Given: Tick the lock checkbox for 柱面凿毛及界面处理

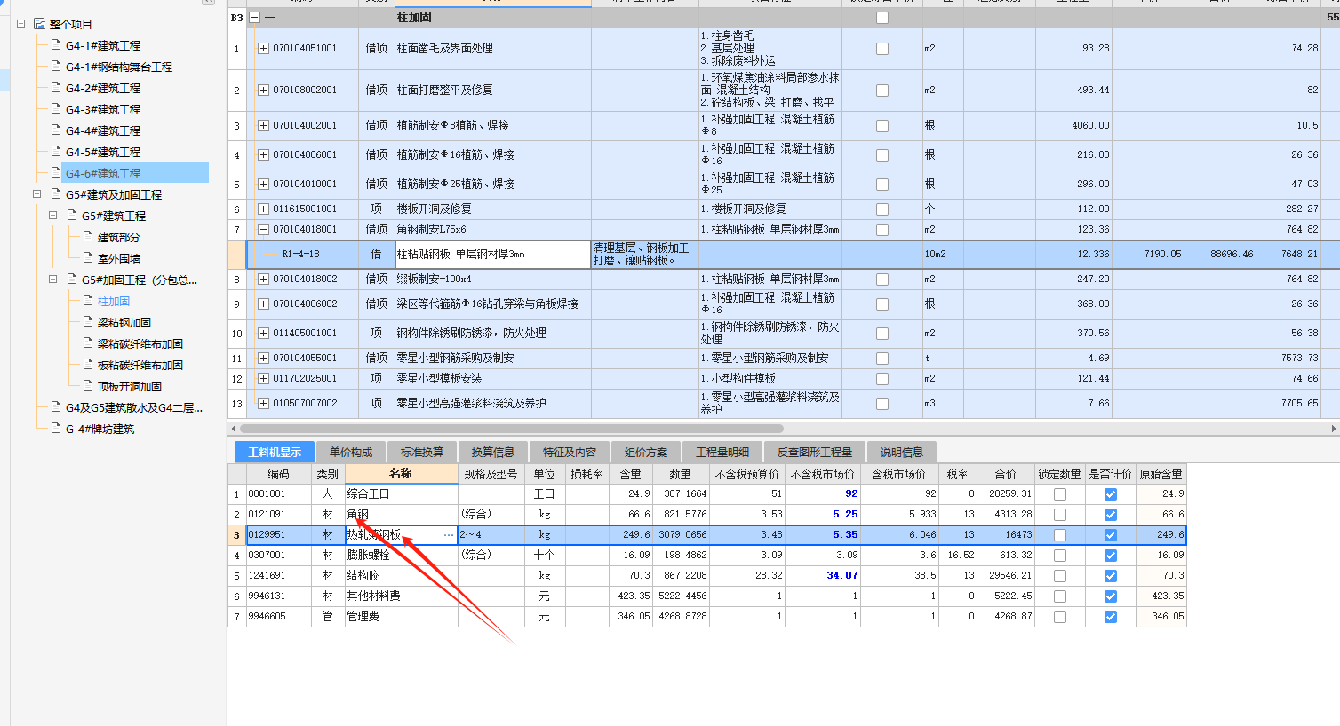Looking at the screenshot, I should pyautogui.click(x=882, y=49).
